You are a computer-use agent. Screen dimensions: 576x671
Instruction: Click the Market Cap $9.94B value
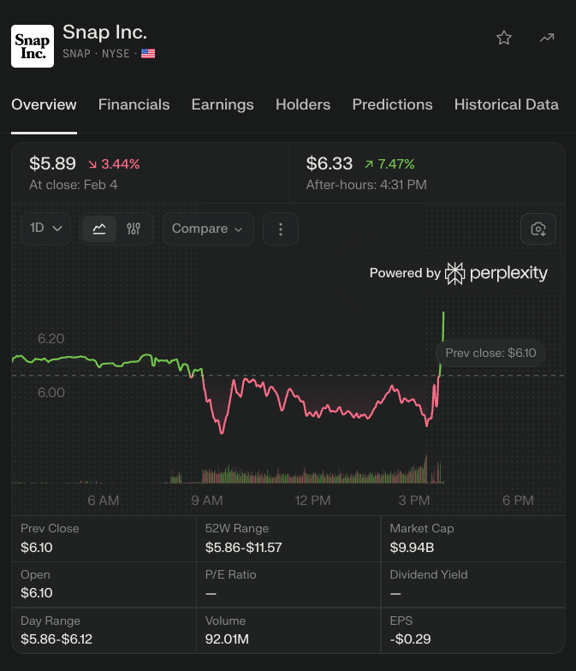pyautogui.click(x=413, y=548)
